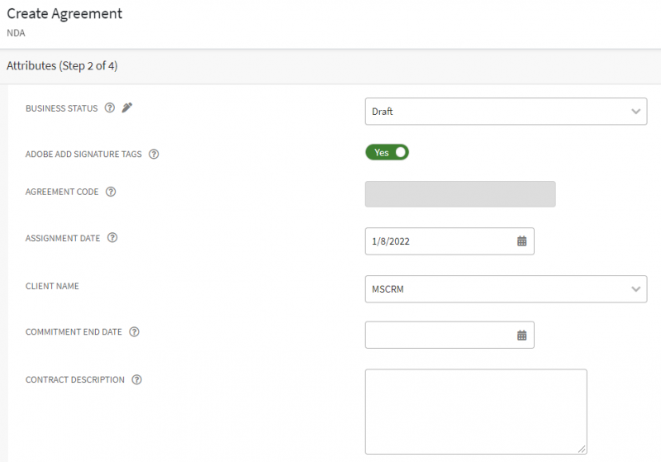Open the Assignment Date calendar picker
Viewport: 661px width, 462px height.
[522, 241]
